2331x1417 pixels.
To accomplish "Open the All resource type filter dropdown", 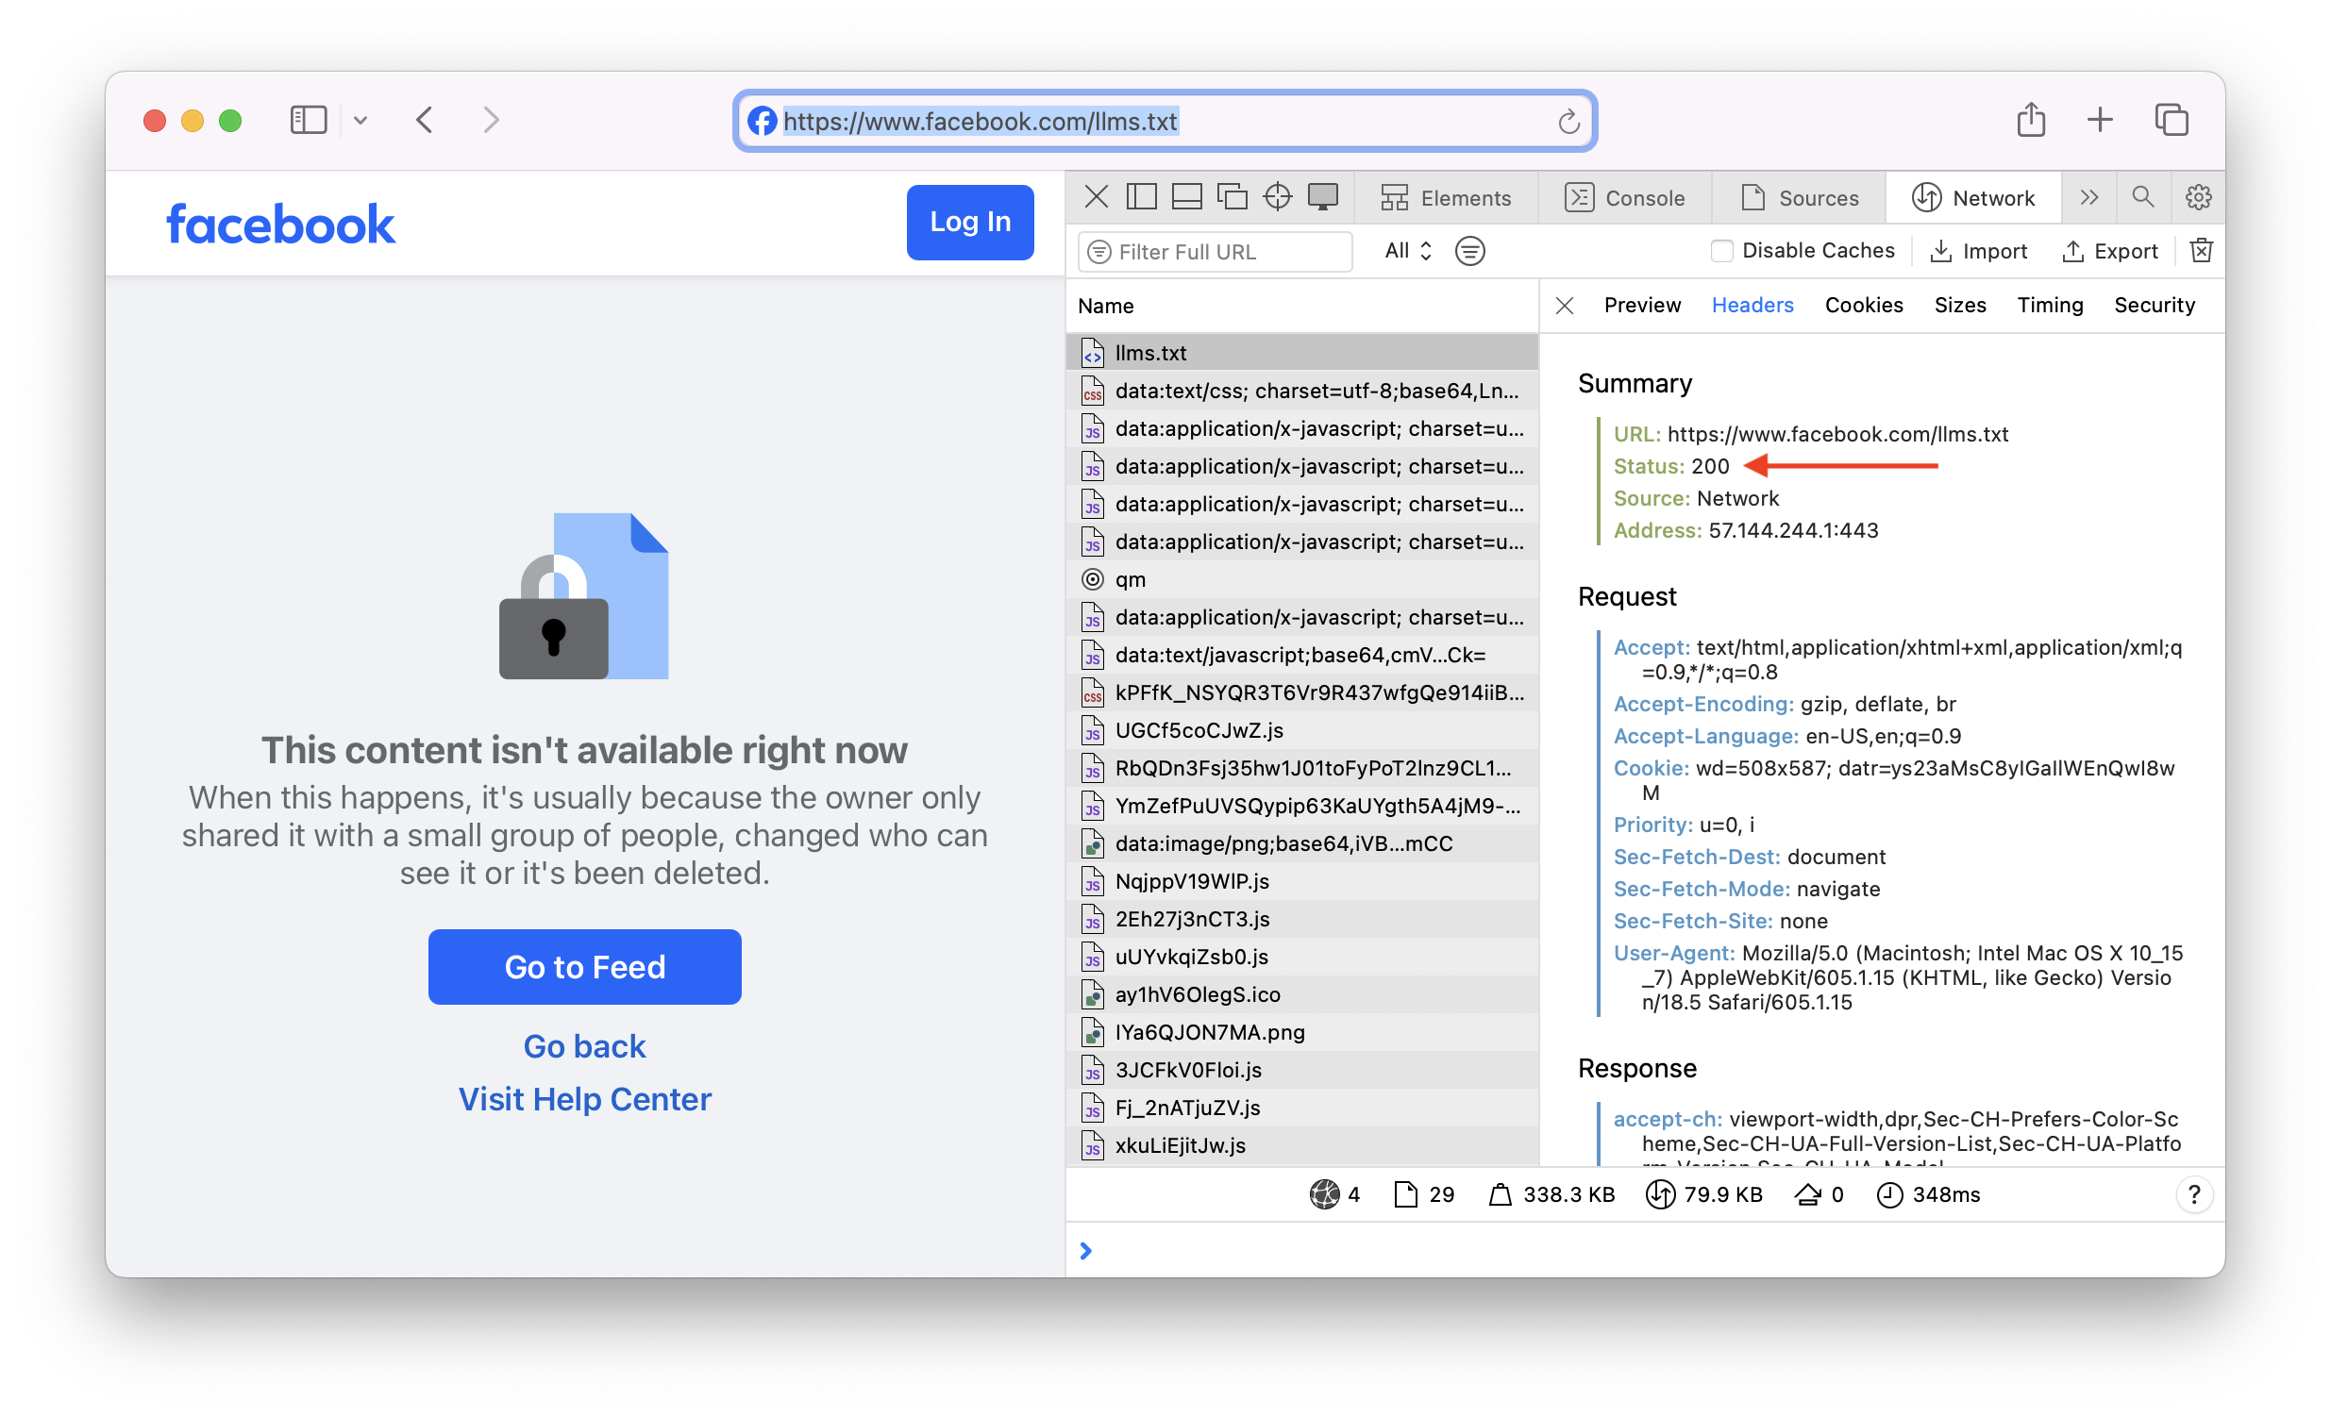I will click(1407, 251).
